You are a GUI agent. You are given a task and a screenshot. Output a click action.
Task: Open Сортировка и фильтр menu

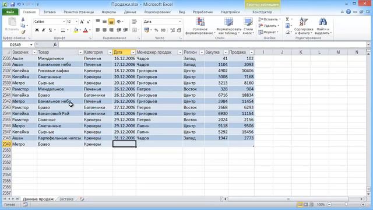click(303, 26)
